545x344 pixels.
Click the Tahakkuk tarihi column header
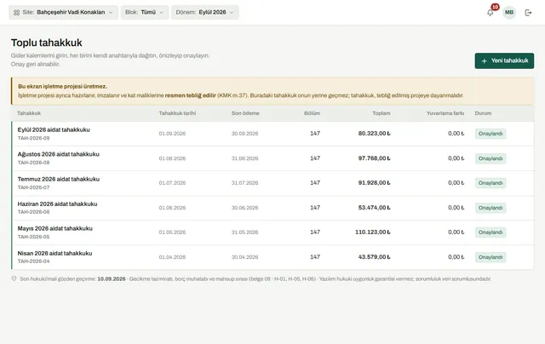point(177,113)
